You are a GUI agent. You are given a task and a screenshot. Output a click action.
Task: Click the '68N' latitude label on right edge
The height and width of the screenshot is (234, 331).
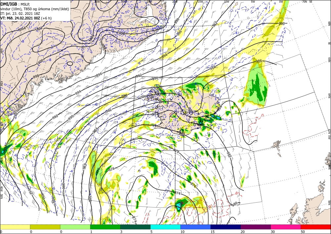tap(329, 23)
